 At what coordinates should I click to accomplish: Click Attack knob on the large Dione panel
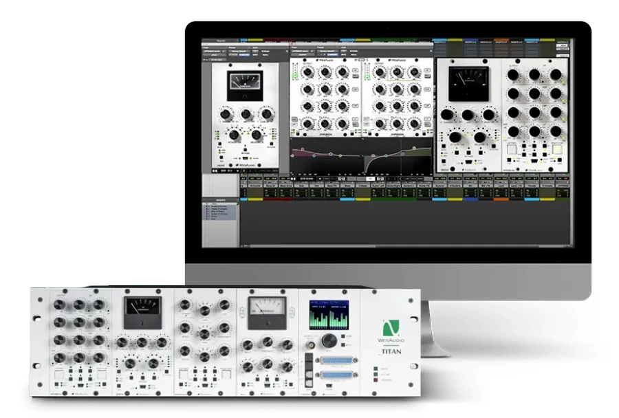(x=455, y=137)
